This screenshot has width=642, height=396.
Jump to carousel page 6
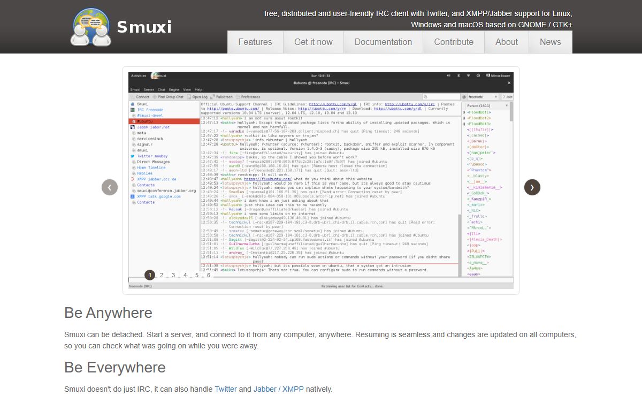[x=209, y=275]
